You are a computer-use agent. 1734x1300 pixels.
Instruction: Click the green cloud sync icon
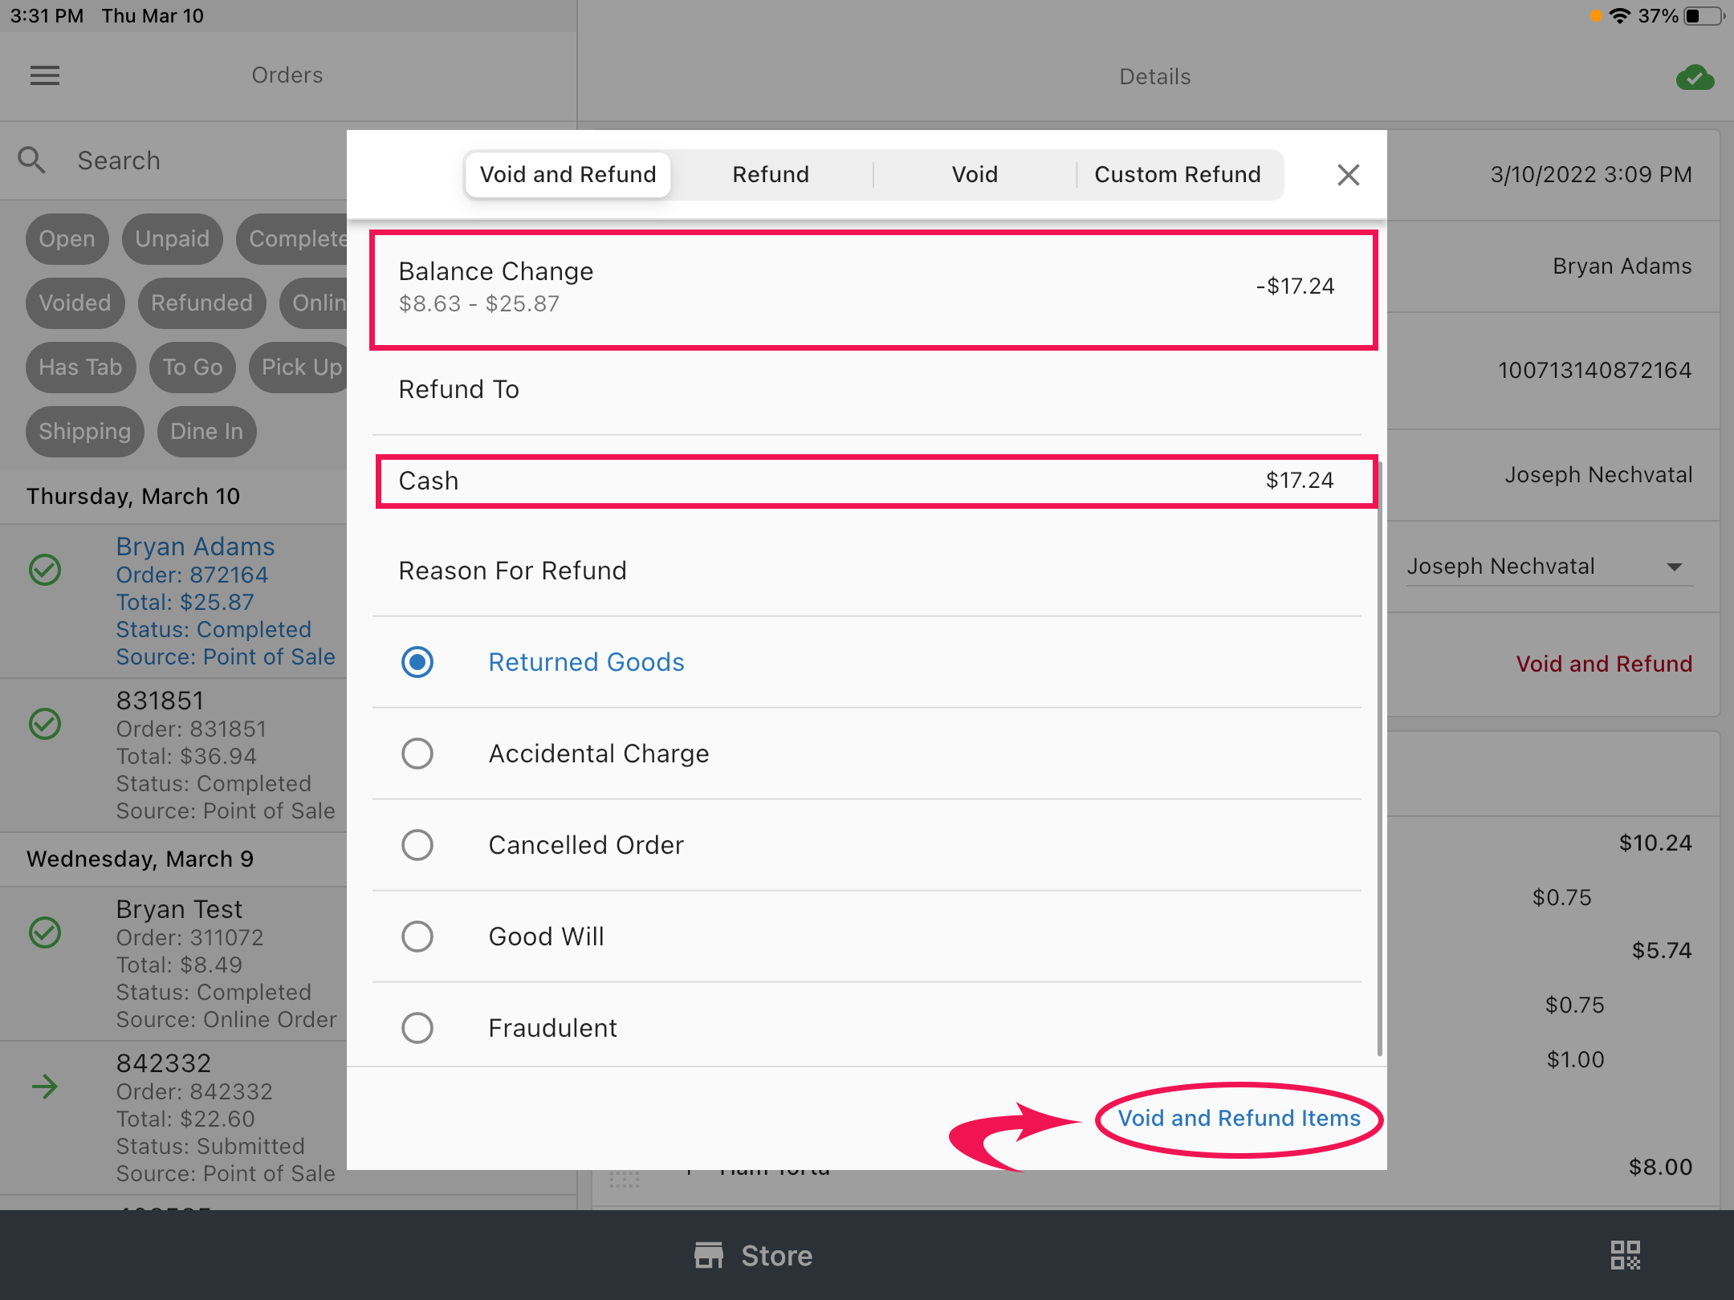coord(1695,78)
